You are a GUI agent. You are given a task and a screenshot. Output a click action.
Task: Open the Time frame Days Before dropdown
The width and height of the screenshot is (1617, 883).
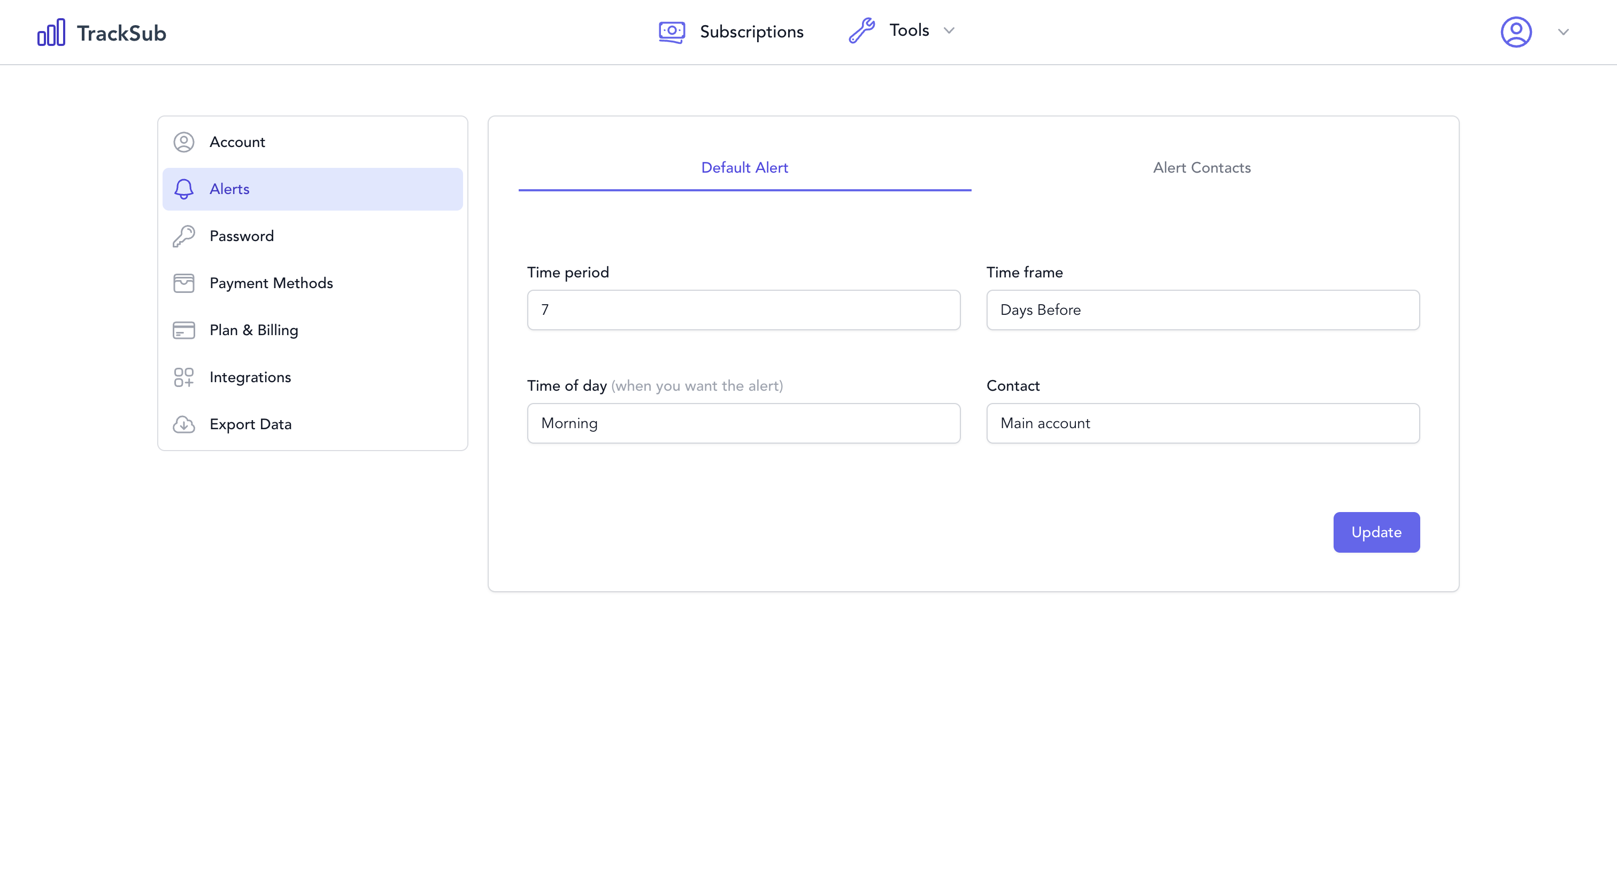[x=1203, y=310]
